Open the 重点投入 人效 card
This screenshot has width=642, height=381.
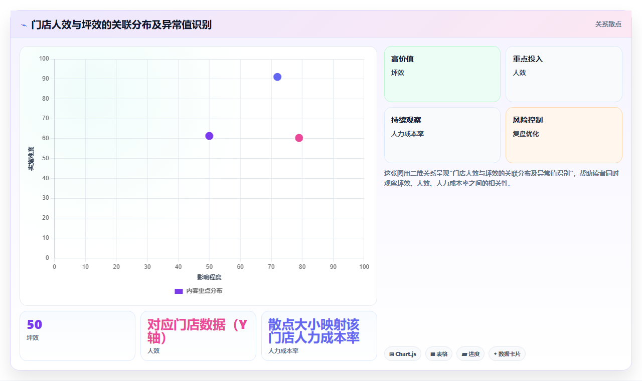pyautogui.click(x=564, y=74)
